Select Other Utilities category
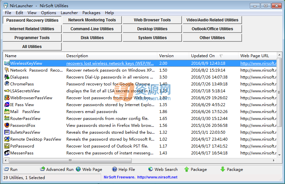 click(x=212, y=38)
